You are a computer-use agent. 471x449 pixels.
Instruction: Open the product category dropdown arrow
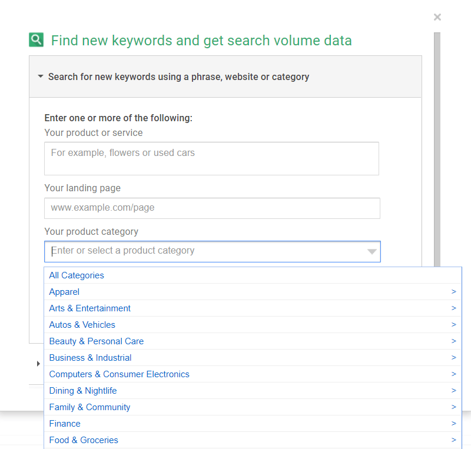(372, 251)
